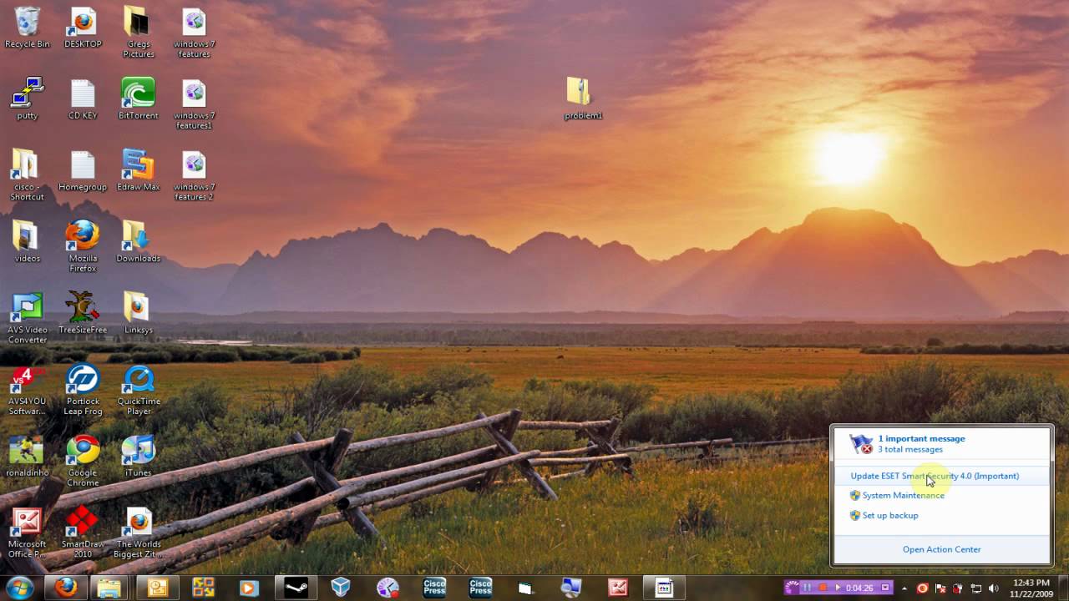Click the red eye tray icon
This screenshot has width=1069, height=601.
(922, 588)
